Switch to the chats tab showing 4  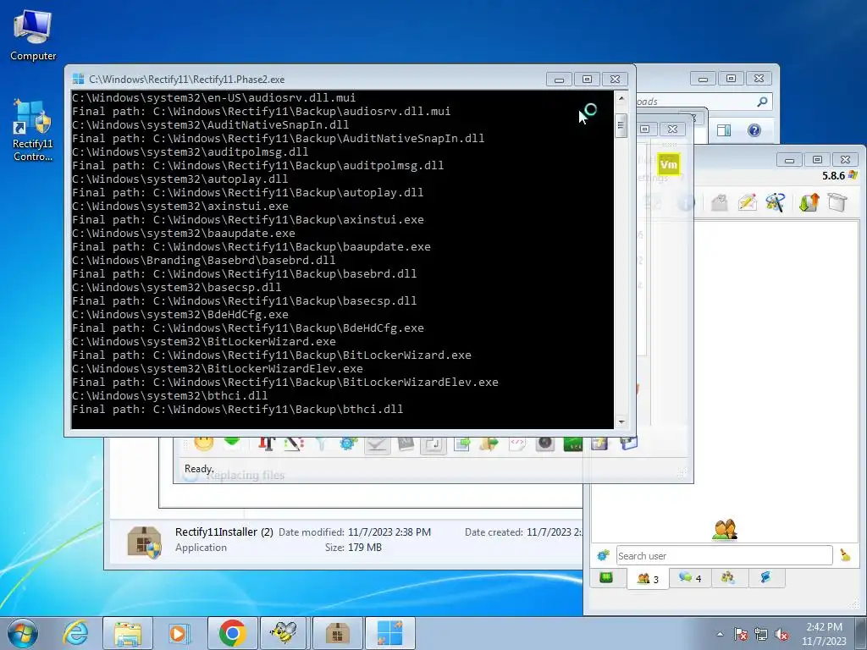690,577
